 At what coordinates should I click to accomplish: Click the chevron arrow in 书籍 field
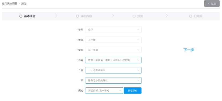pyautogui.click(x=138, y=60)
